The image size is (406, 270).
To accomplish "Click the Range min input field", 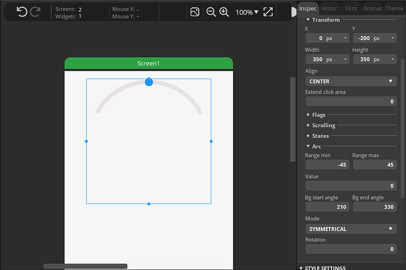I will coord(327,164).
